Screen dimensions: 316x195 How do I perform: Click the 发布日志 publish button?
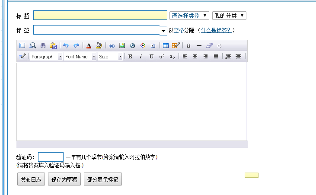pos(31,179)
